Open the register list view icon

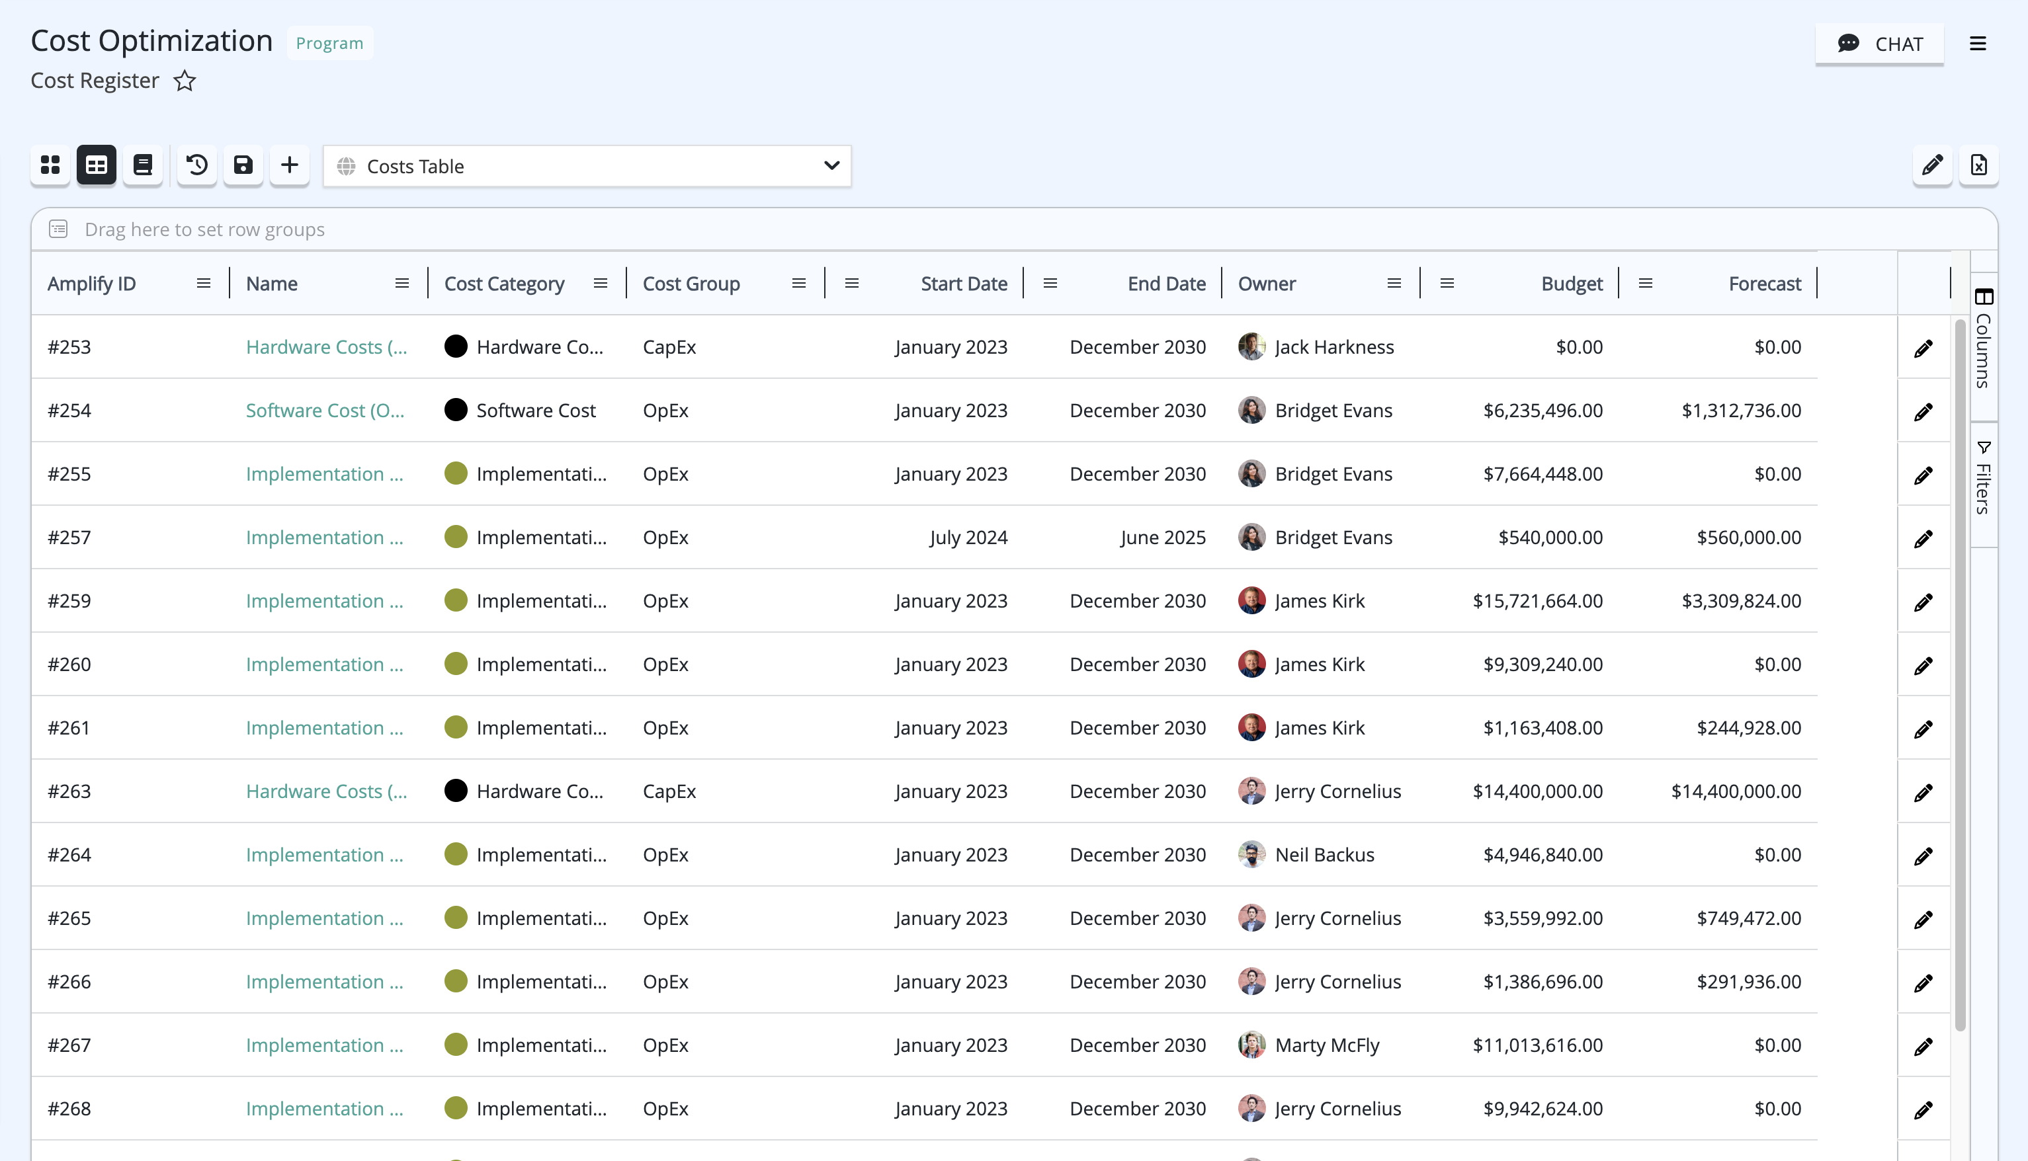click(143, 165)
